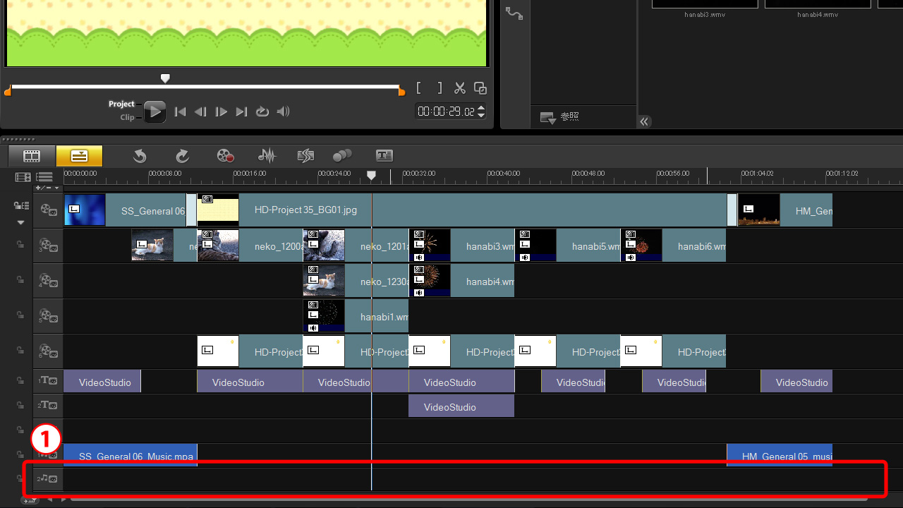
Task: Click the Subtitle Editor icon
Action: click(384, 155)
